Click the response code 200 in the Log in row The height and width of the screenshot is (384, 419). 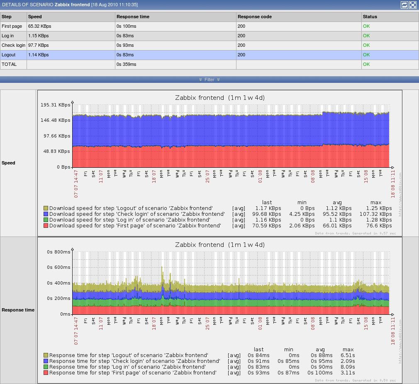(x=241, y=36)
